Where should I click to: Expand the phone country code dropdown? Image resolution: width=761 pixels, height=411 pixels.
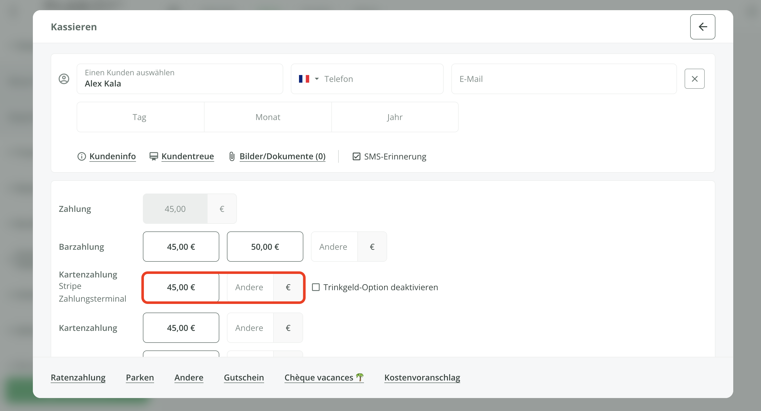317,79
